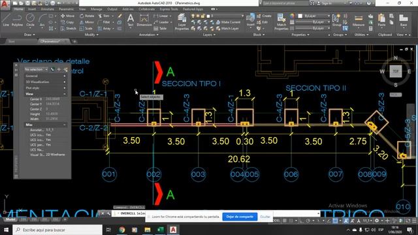
Task: Click the Create block tool
Action: [264, 16]
